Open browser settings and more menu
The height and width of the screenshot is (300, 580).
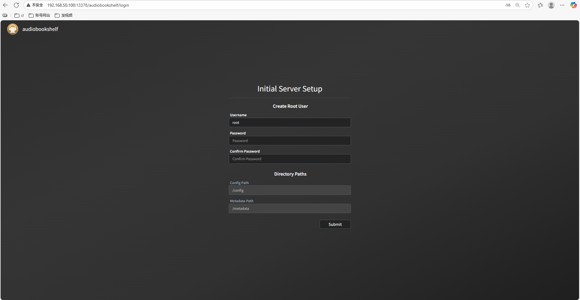(562, 5)
